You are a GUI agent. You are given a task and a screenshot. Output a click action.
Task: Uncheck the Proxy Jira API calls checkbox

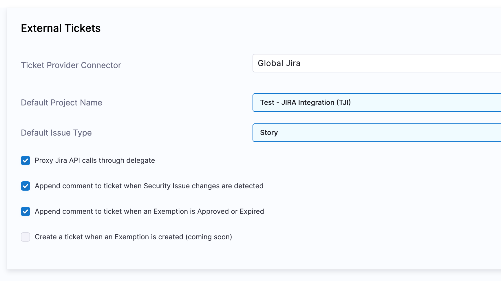pos(25,160)
